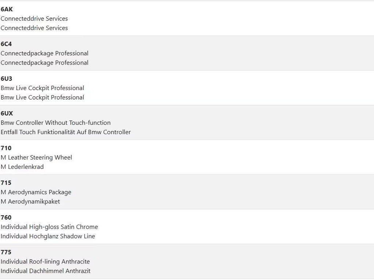The height and width of the screenshot is (280, 374).
Task: Select 'Entfall Touch Funktionalität Auf Bmw Controller' line
Action: coord(66,132)
